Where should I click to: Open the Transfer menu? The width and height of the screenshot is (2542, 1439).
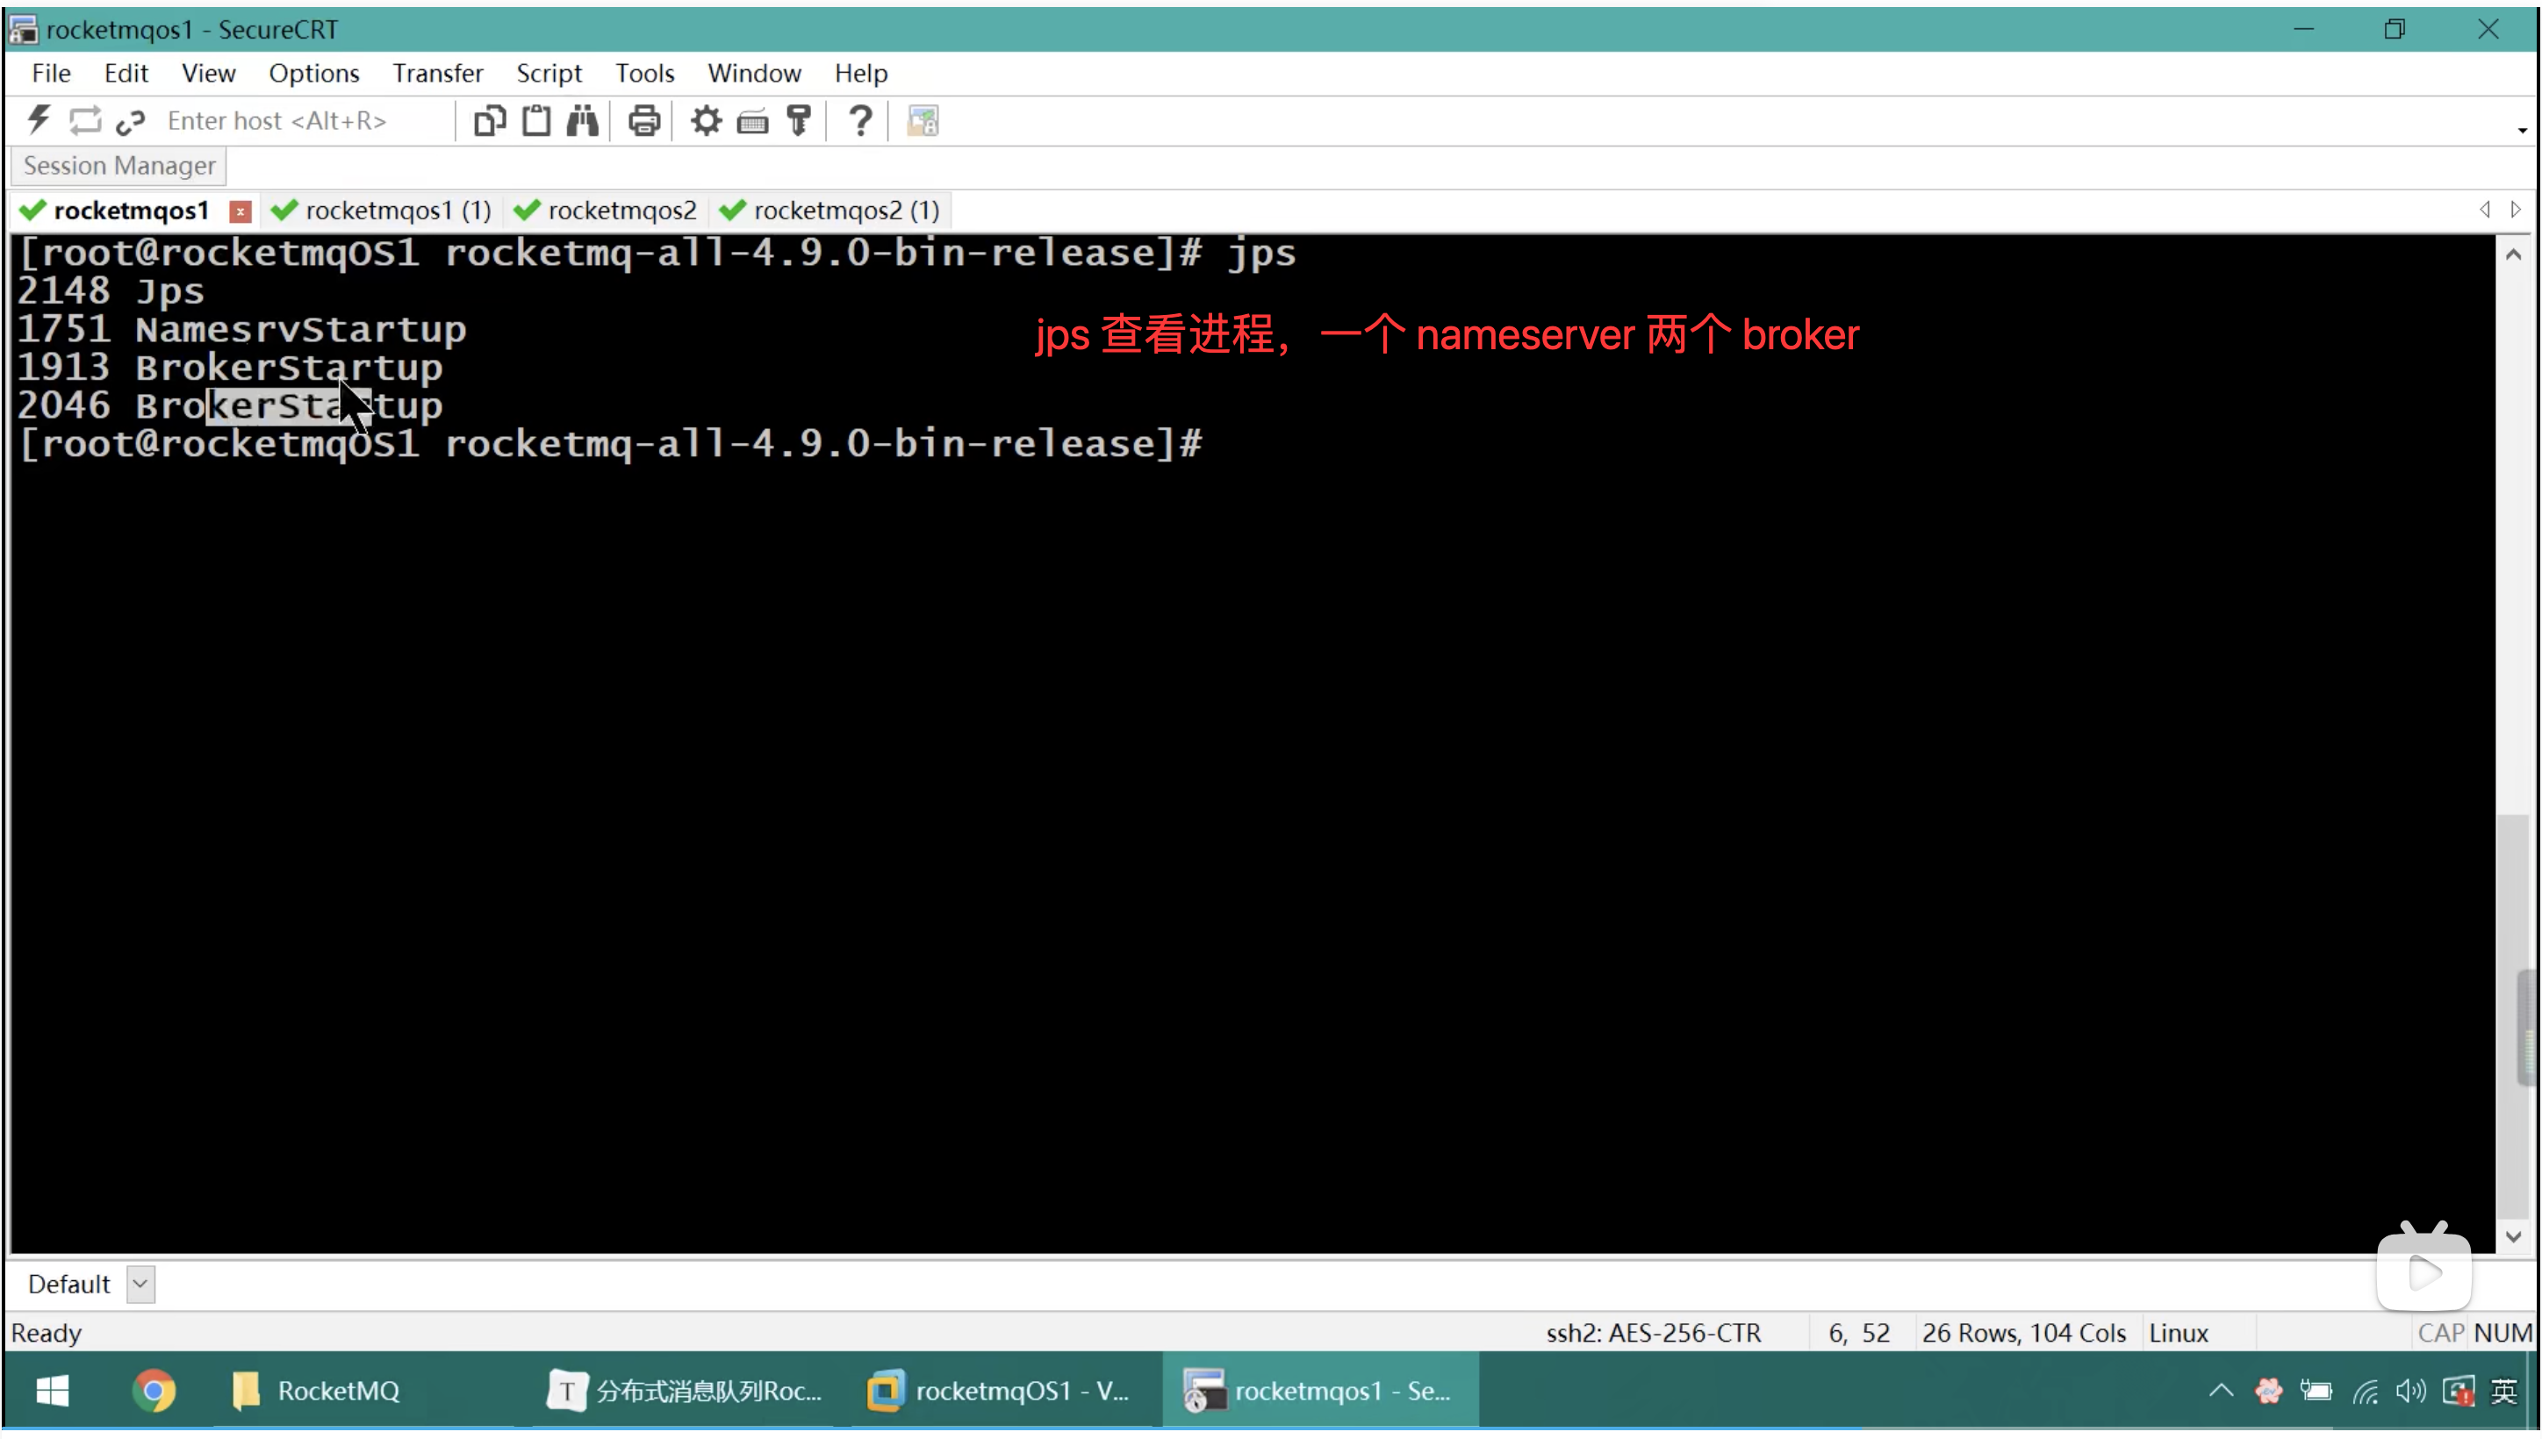point(437,73)
